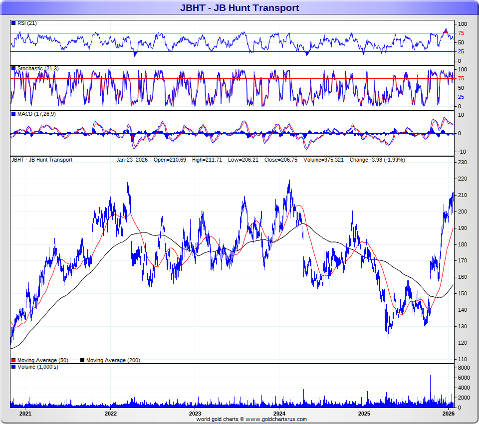Click the High=211.71 value

(x=207, y=160)
